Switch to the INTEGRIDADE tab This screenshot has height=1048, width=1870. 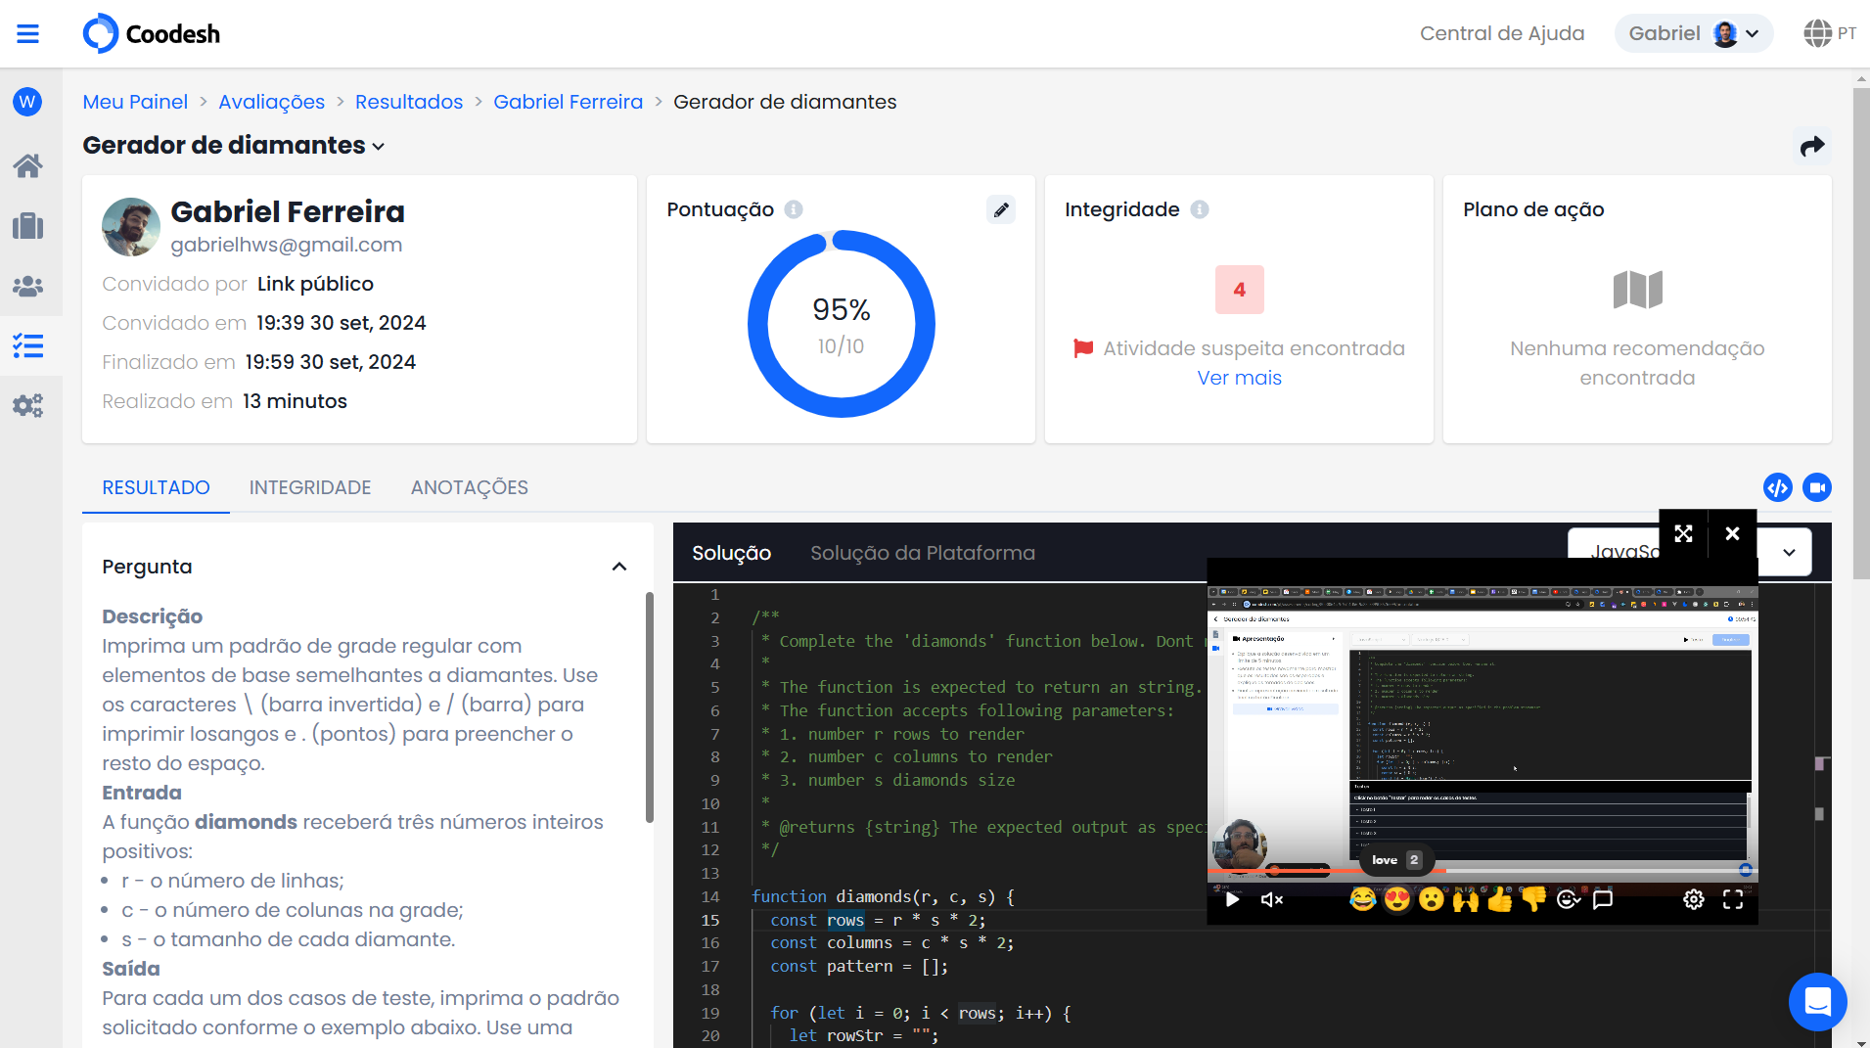(x=310, y=487)
